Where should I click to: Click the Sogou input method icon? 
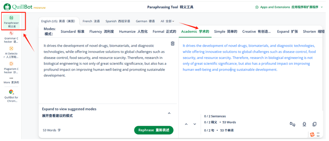coord(312,135)
